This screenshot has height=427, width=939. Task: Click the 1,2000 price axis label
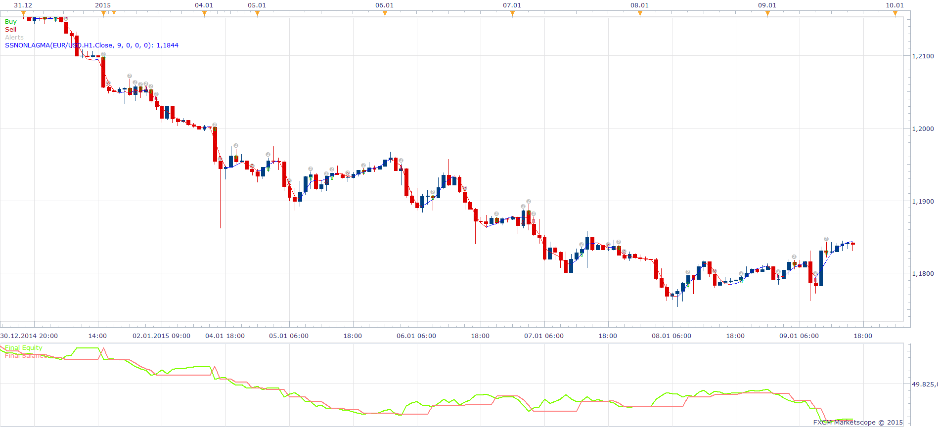coord(923,129)
